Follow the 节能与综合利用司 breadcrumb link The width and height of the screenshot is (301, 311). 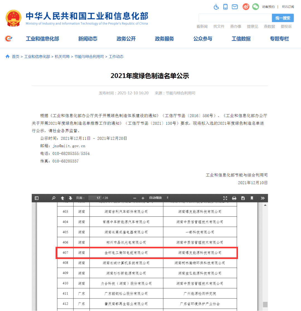[x=89, y=56]
